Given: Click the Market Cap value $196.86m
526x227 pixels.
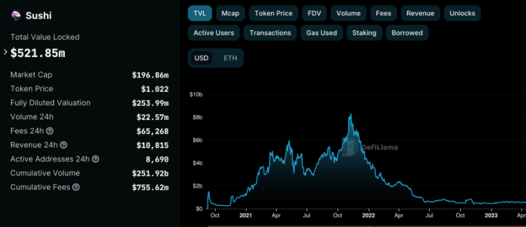Looking at the screenshot, I should 150,75.
